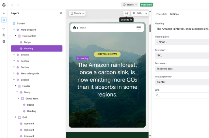
Task: Collapse the expanded Section layer above Header
Action: click(x=14, y=80)
